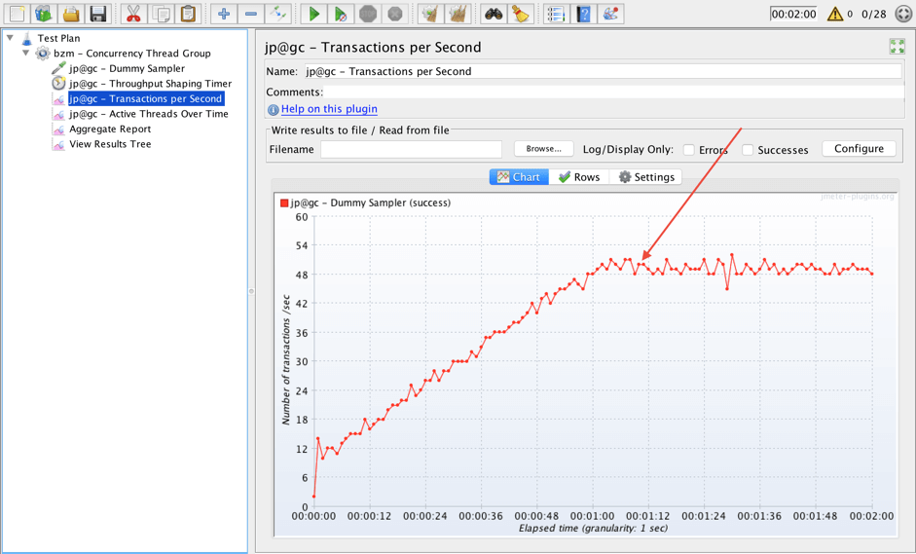Click the 0/28 thread count text

point(874,14)
